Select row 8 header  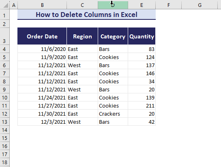[4, 81]
